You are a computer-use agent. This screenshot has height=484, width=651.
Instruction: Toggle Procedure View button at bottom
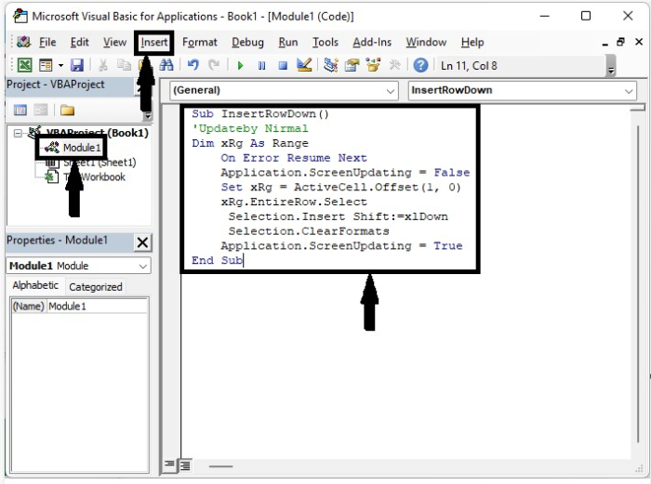click(169, 464)
